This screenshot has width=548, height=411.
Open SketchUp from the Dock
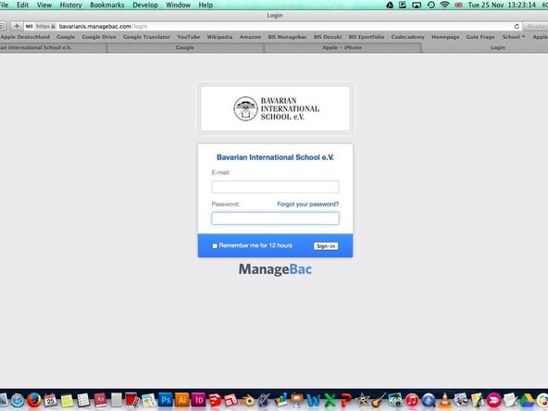click(215, 400)
